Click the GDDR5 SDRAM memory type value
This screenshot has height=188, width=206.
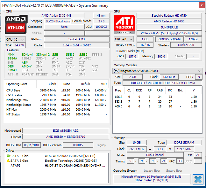tap(169, 39)
